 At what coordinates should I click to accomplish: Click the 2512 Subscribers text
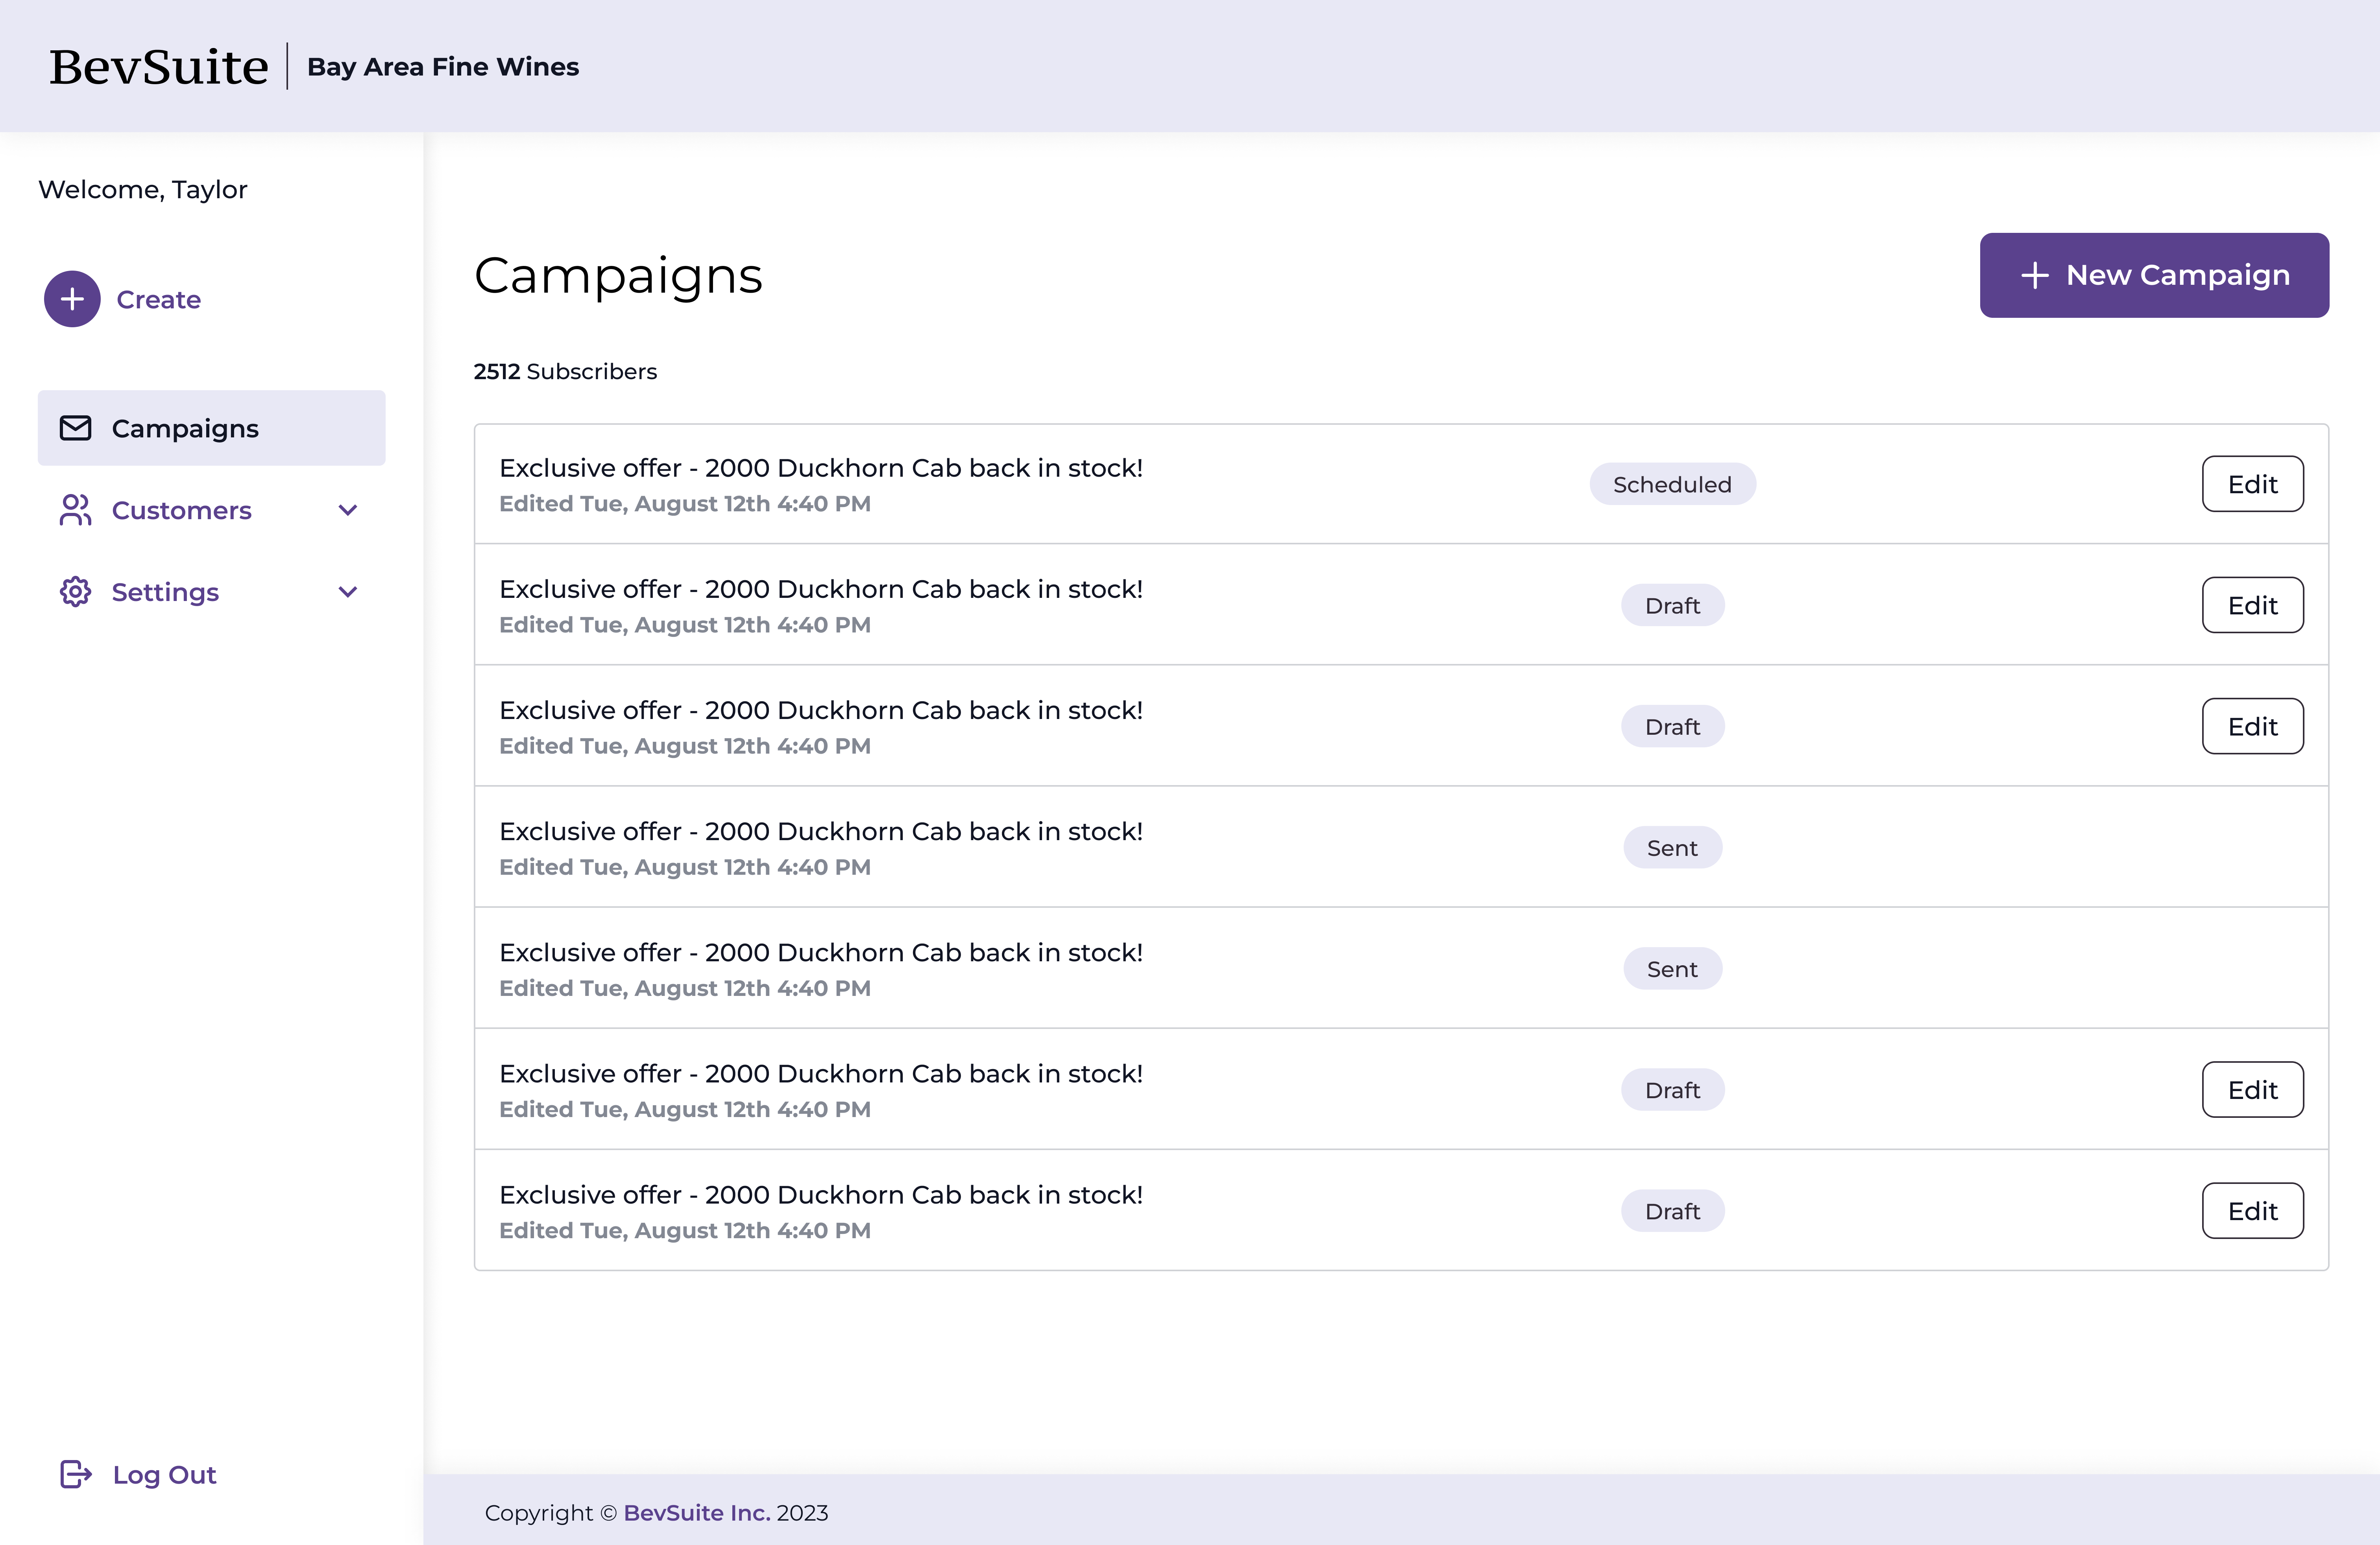tap(565, 372)
